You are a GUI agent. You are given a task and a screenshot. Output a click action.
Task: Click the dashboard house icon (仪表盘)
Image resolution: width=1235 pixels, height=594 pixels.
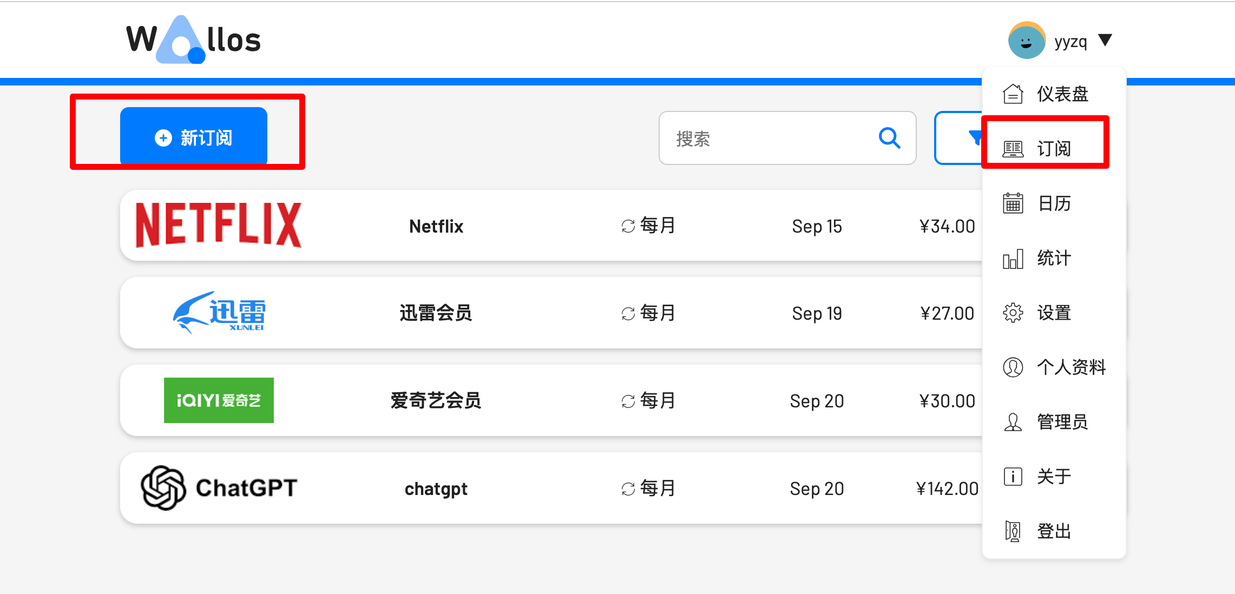[x=1013, y=94]
